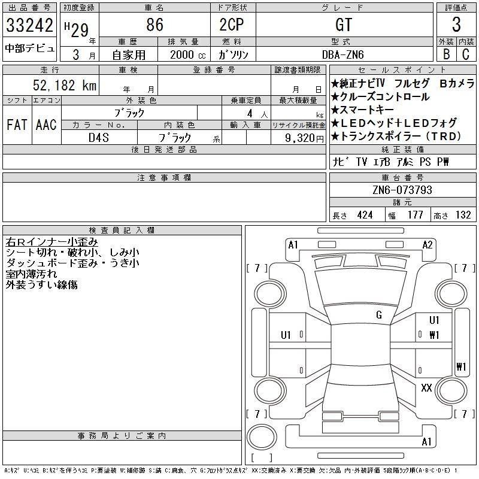The image size is (479, 479).
Task: Select the interior grade "C"
Action: (x=466, y=54)
